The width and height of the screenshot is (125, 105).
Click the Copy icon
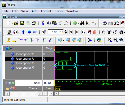[x=49, y=23]
